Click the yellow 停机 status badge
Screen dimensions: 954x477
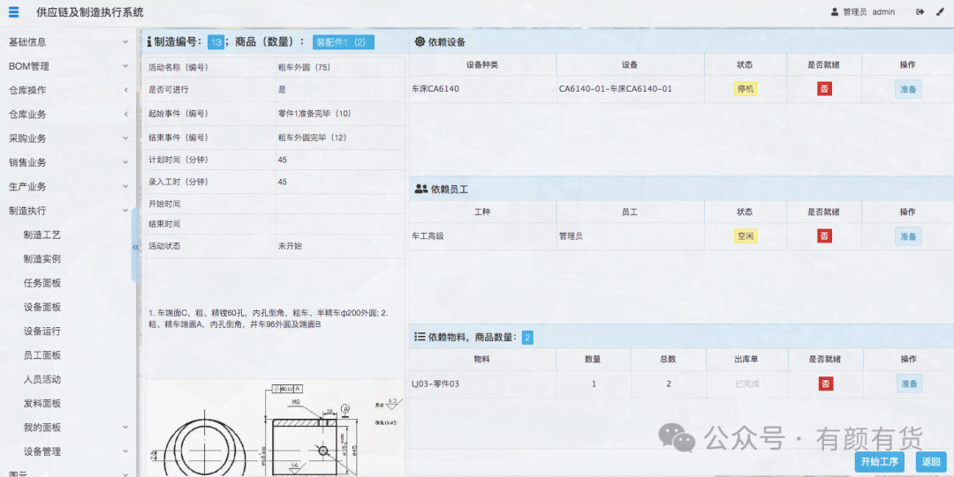click(x=745, y=89)
